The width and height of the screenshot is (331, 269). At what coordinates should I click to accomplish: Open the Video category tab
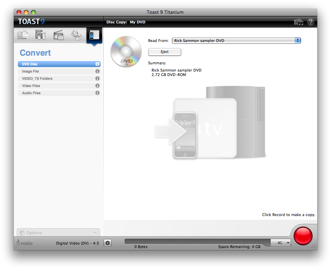[59, 35]
